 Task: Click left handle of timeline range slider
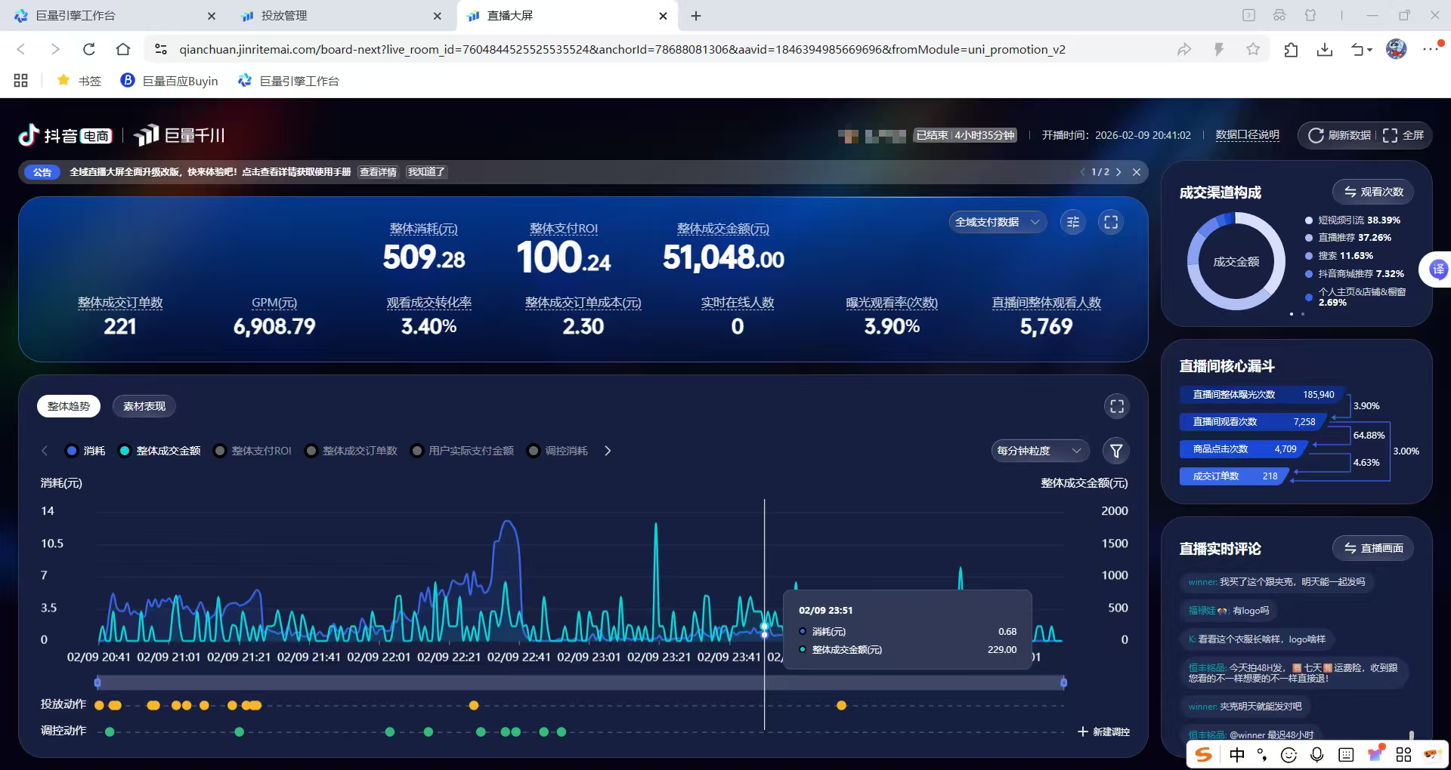pyautogui.click(x=97, y=682)
